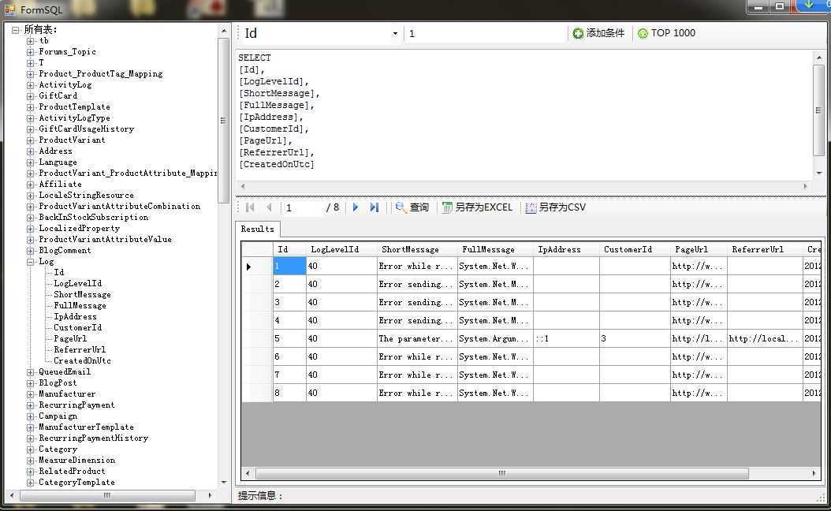Viewport: 831px width, 511px height.
Task: Click the query magnifier icon
Action: pos(401,207)
